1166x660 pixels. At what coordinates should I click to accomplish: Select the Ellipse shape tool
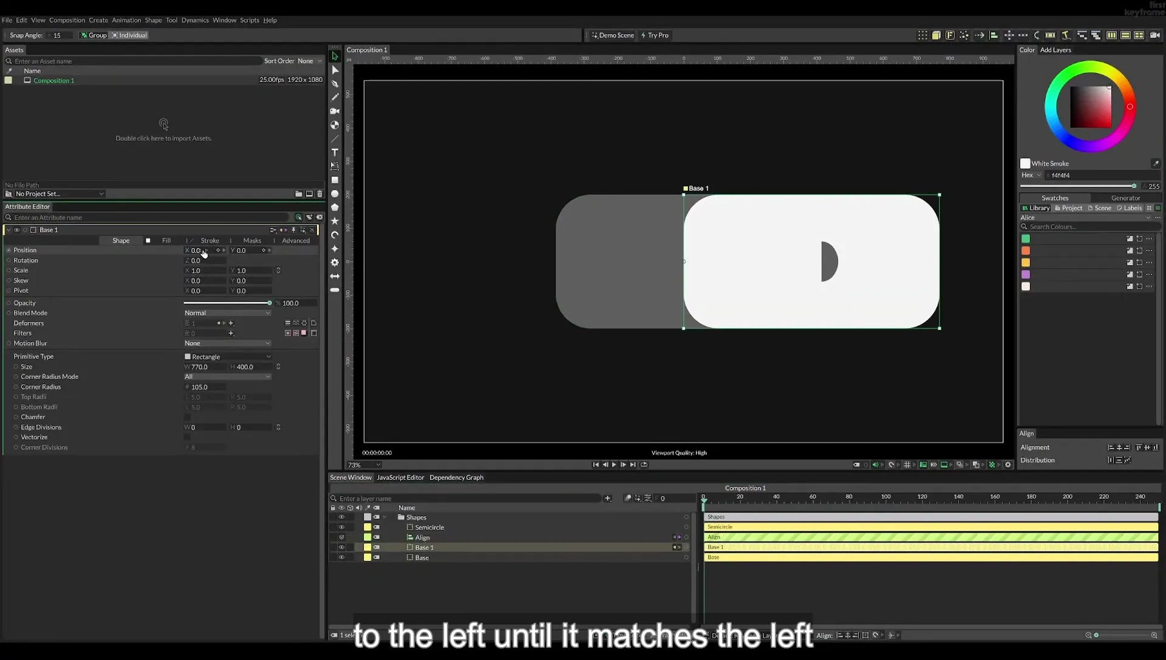[x=335, y=194]
